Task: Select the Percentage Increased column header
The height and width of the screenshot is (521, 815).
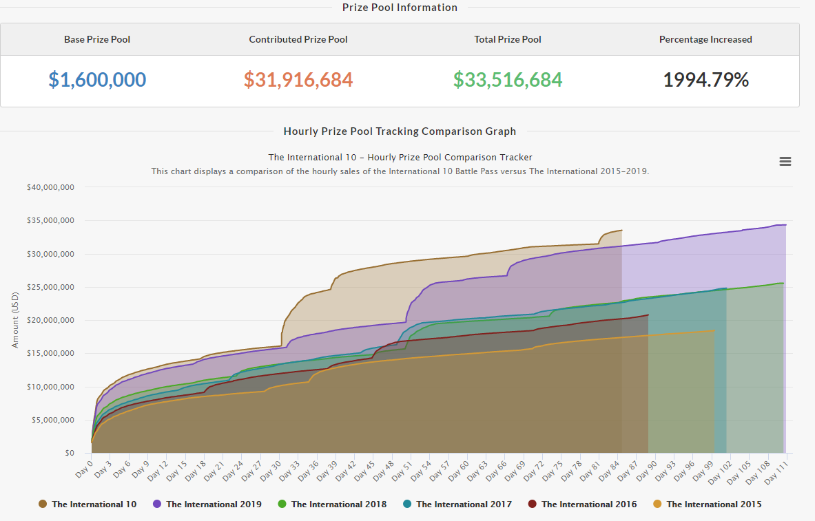Action: point(706,39)
